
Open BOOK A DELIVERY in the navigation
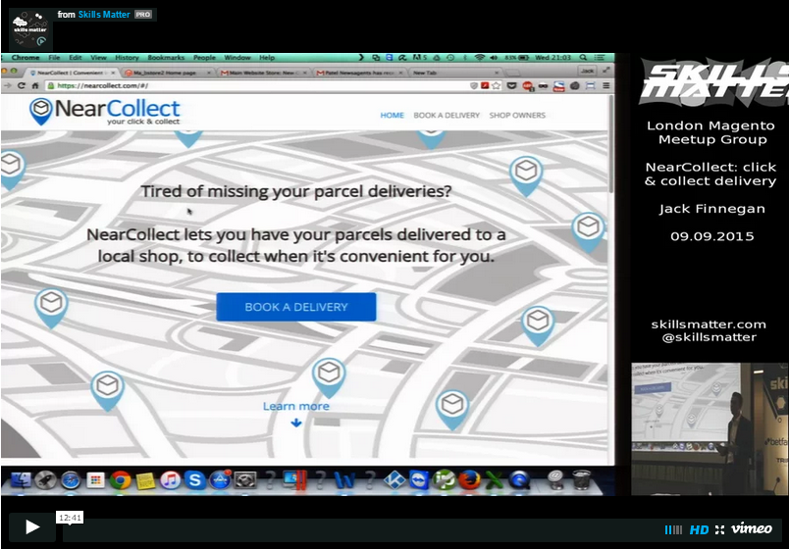[447, 115]
